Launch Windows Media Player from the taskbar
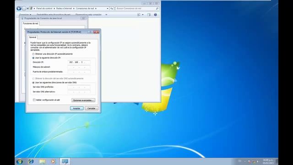Image resolution: width=293 pixels, height=165 pixels. click(53, 161)
